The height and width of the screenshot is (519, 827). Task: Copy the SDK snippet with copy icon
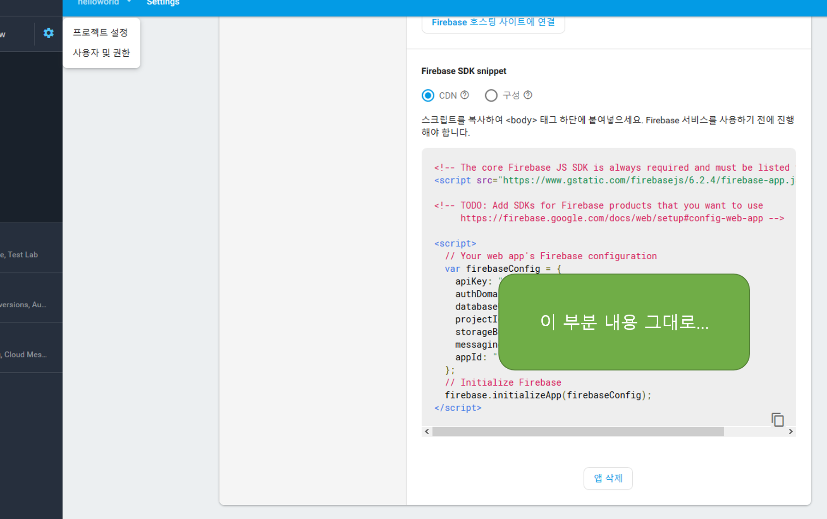pos(778,419)
